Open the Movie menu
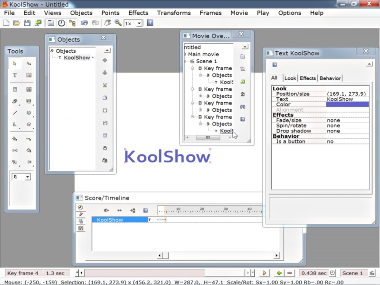 click(239, 13)
